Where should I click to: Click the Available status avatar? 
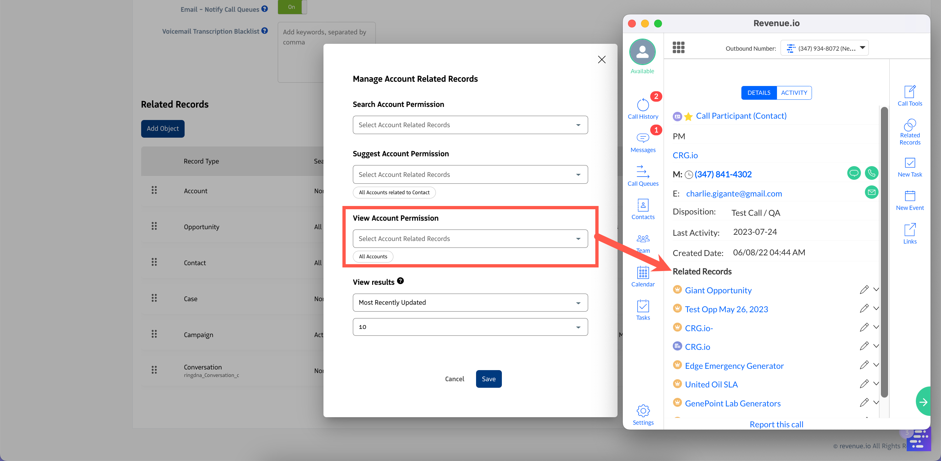click(642, 53)
